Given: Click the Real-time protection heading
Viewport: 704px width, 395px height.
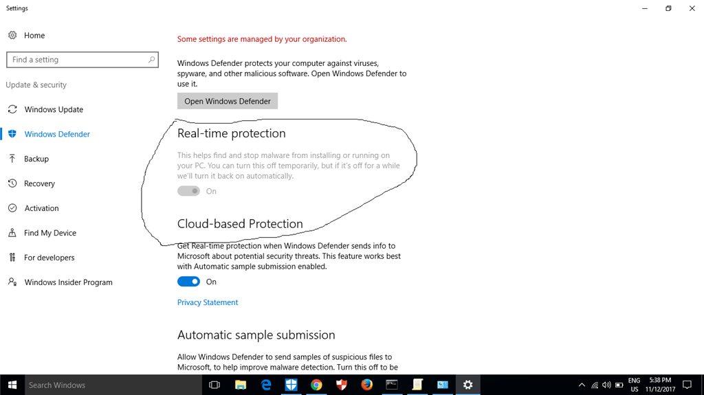Looking at the screenshot, I should click(x=231, y=133).
